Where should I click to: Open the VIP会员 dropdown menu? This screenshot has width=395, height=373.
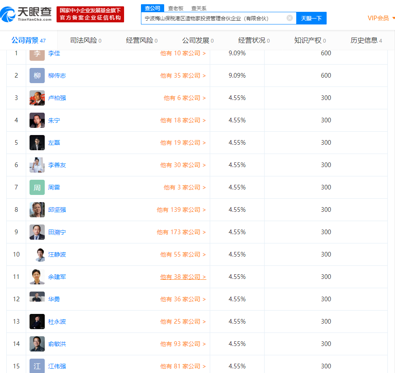(381, 18)
